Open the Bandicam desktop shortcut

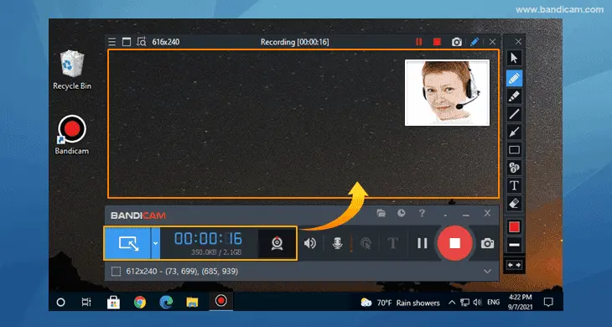click(x=72, y=135)
